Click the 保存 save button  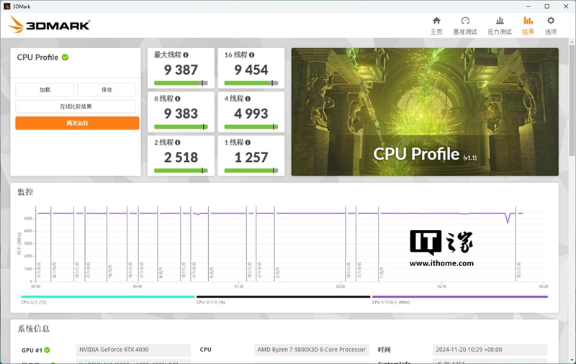107,89
